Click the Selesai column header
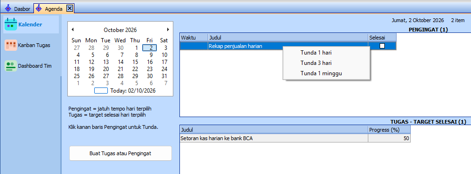The image size is (471, 174). pos(382,38)
